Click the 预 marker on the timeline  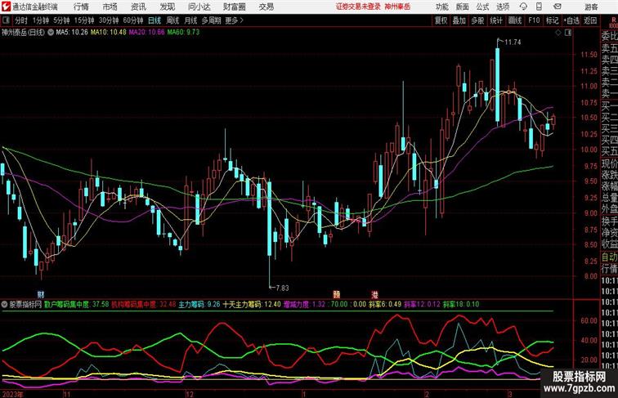pos(336,294)
